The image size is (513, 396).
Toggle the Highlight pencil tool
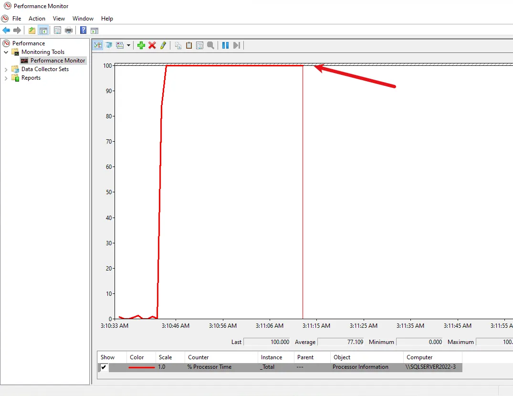coord(163,45)
